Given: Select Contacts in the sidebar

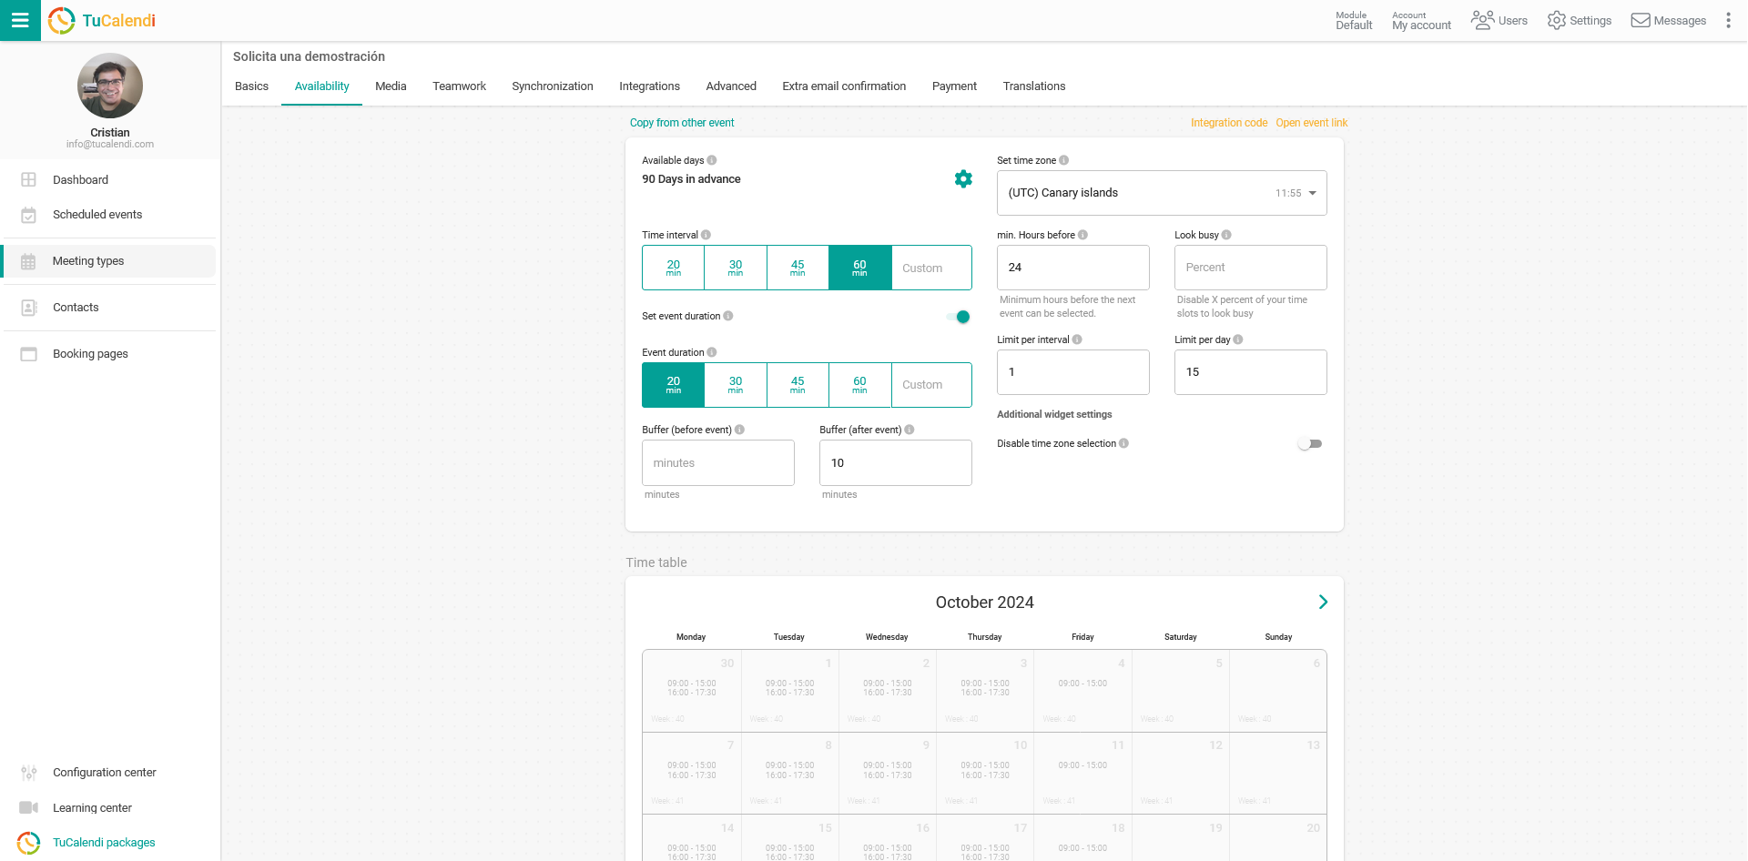Looking at the screenshot, I should pyautogui.click(x=76, y=308).
